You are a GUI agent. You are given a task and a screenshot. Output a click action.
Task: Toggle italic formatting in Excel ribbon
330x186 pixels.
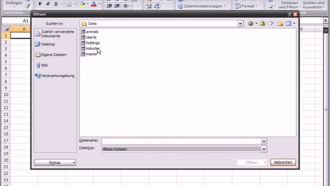[x=48, y=4]
